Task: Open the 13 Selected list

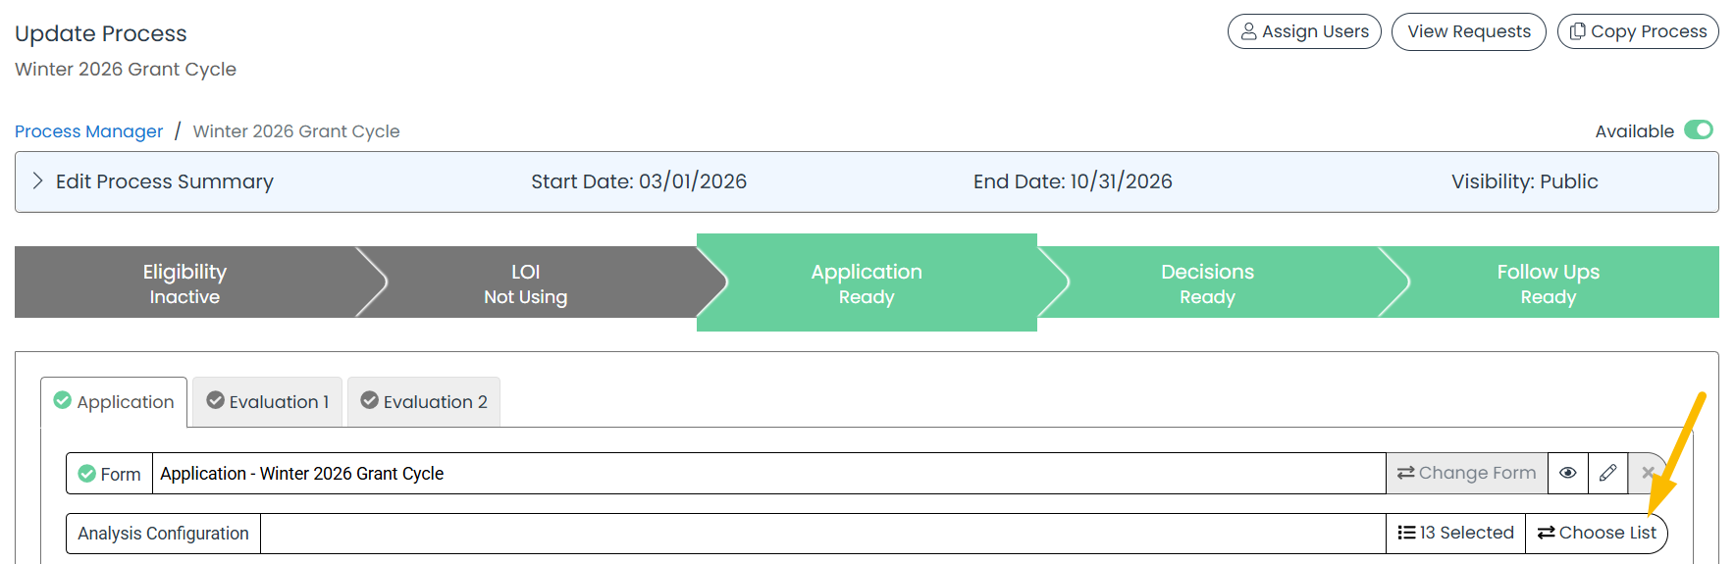Action: coord(1455,533)
